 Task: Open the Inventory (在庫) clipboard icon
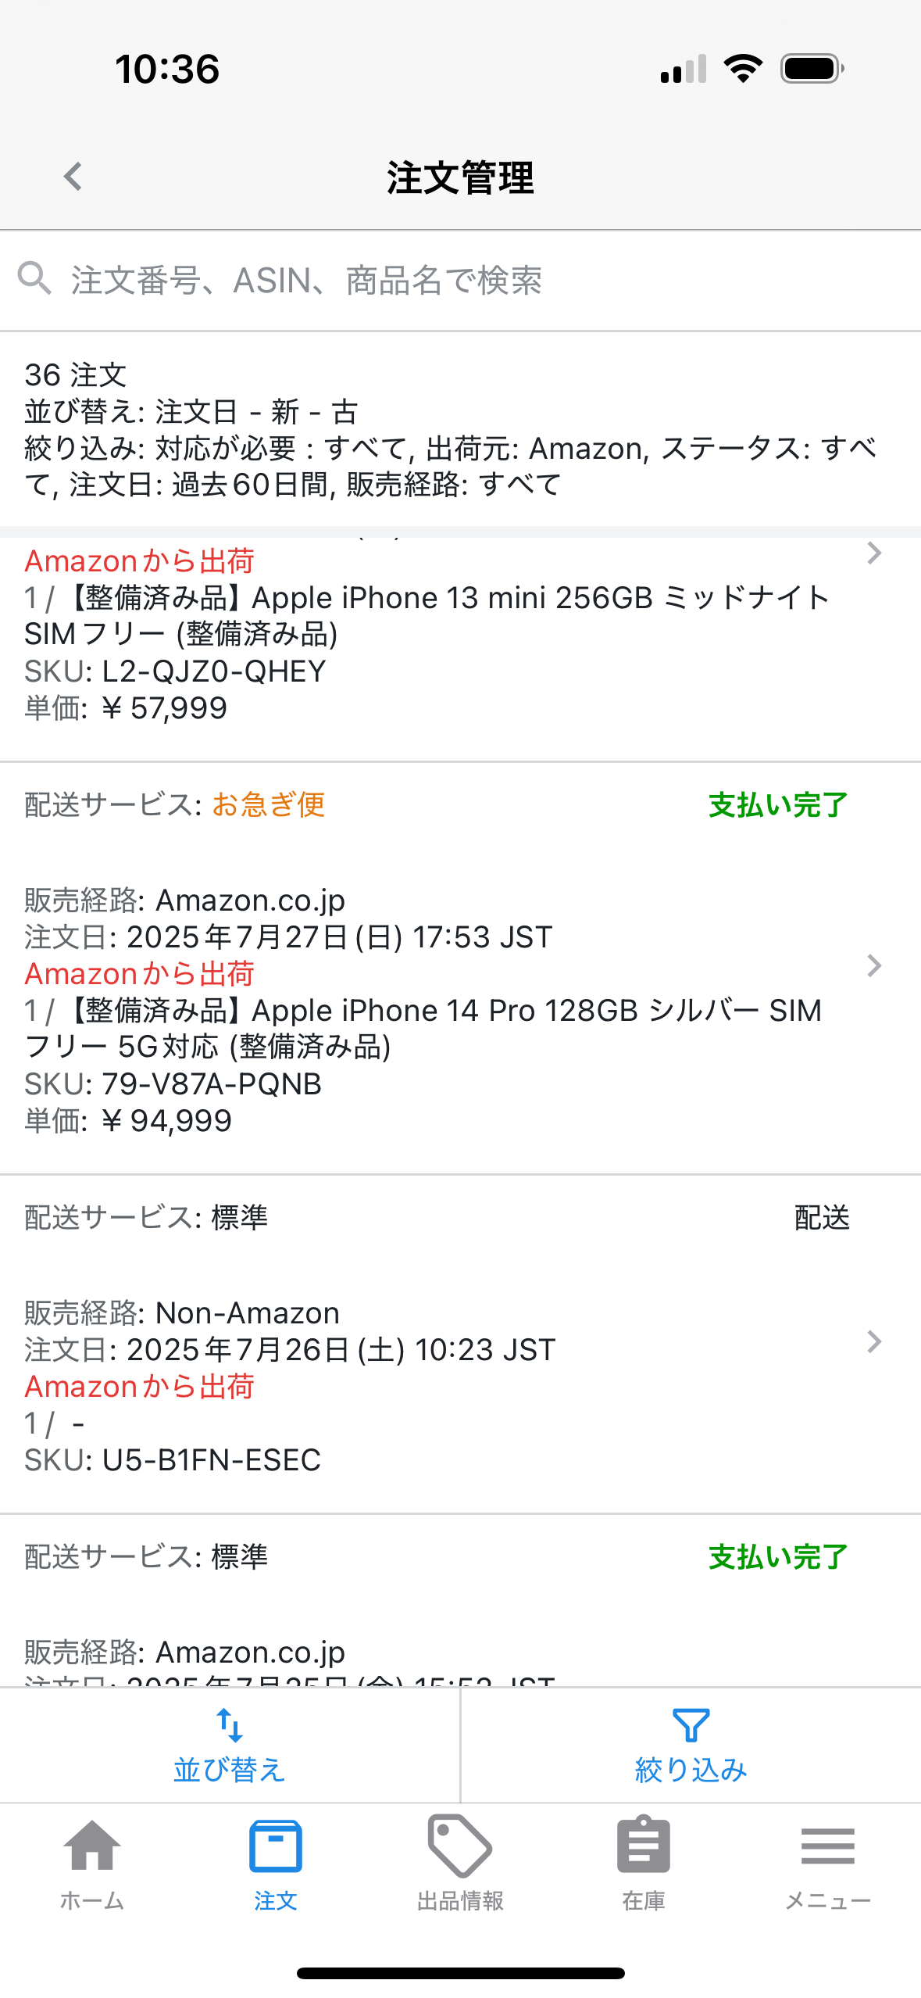tap(643, 1846)
